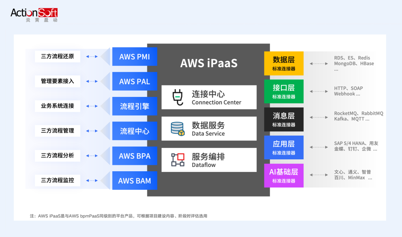The height and width of the screenshot is (237, 402).
Task: Select the AWS BAM block
Action: point(134,181)
